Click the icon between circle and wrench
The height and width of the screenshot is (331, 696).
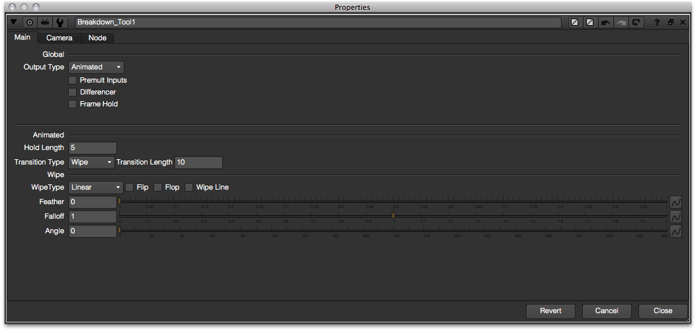[x=44, y=22]
